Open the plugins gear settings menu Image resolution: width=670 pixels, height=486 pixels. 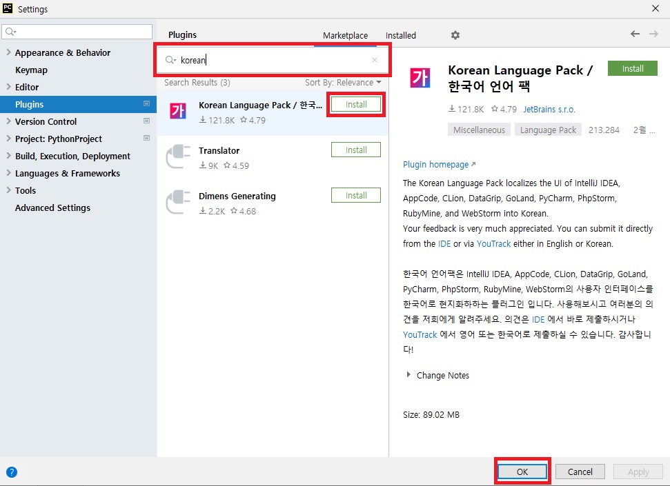[455, 35]
